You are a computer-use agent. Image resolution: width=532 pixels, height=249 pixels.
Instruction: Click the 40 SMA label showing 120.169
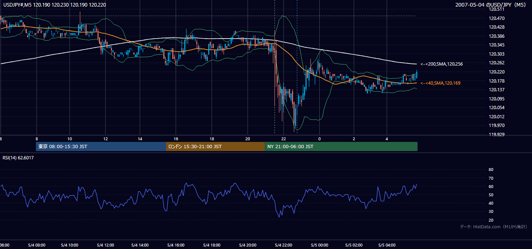440,83
